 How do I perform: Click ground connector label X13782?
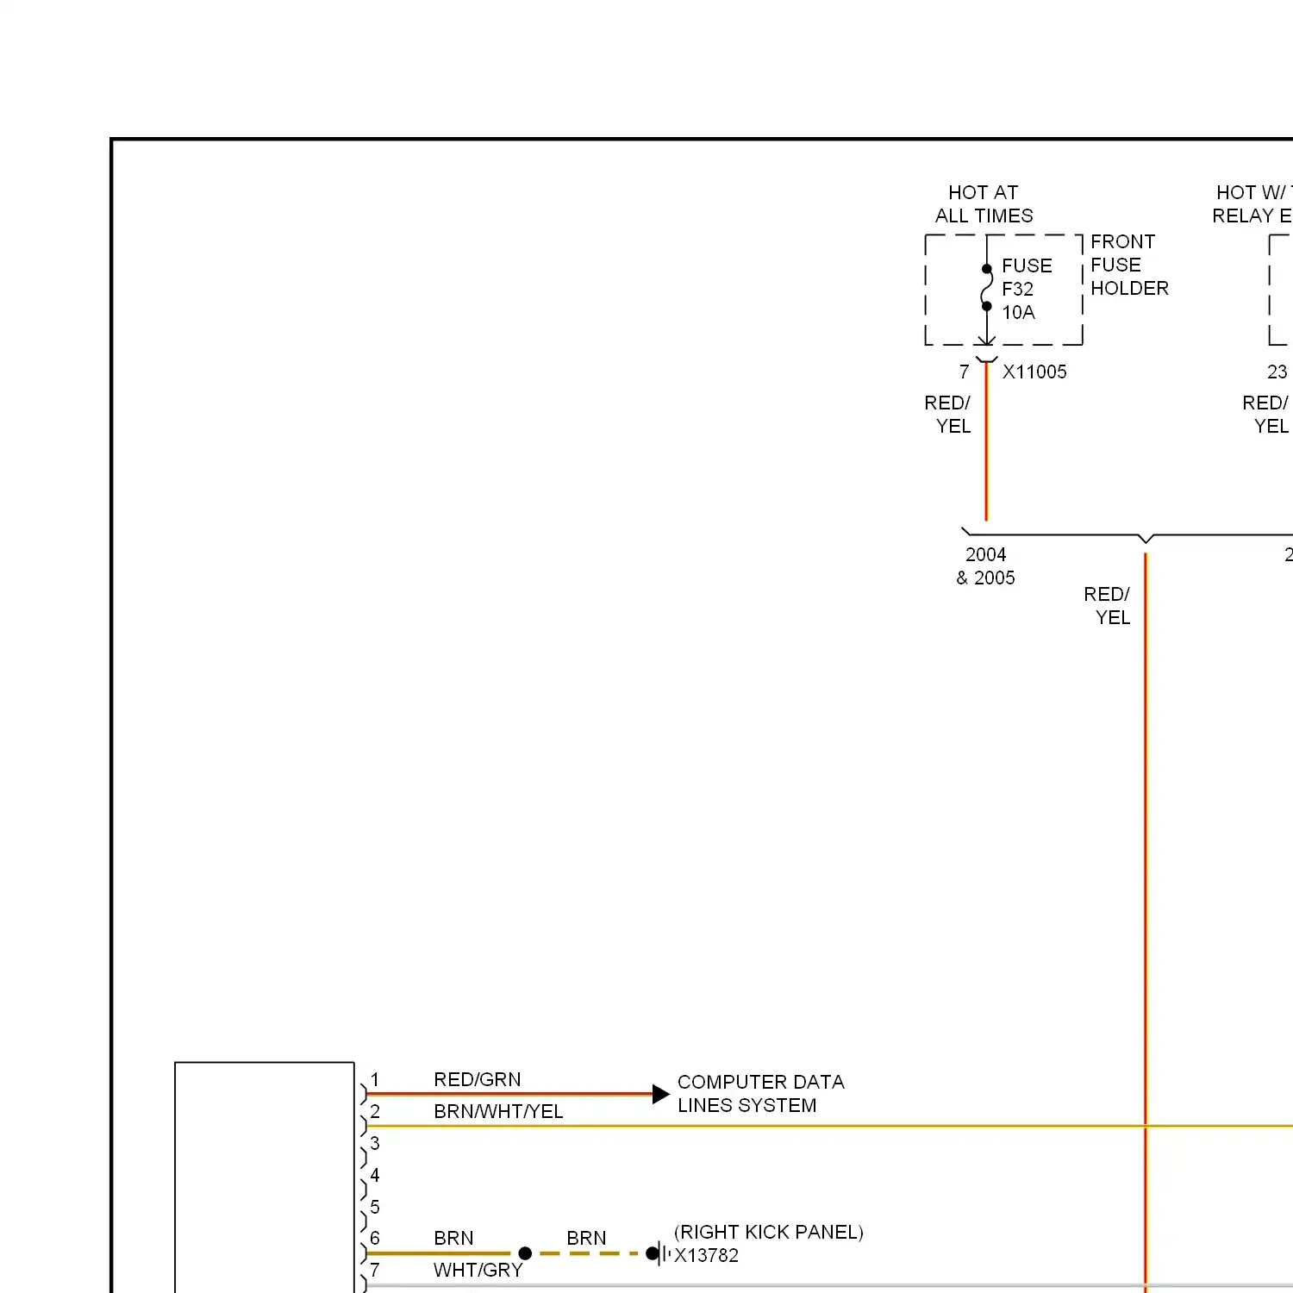point(706,1255)
